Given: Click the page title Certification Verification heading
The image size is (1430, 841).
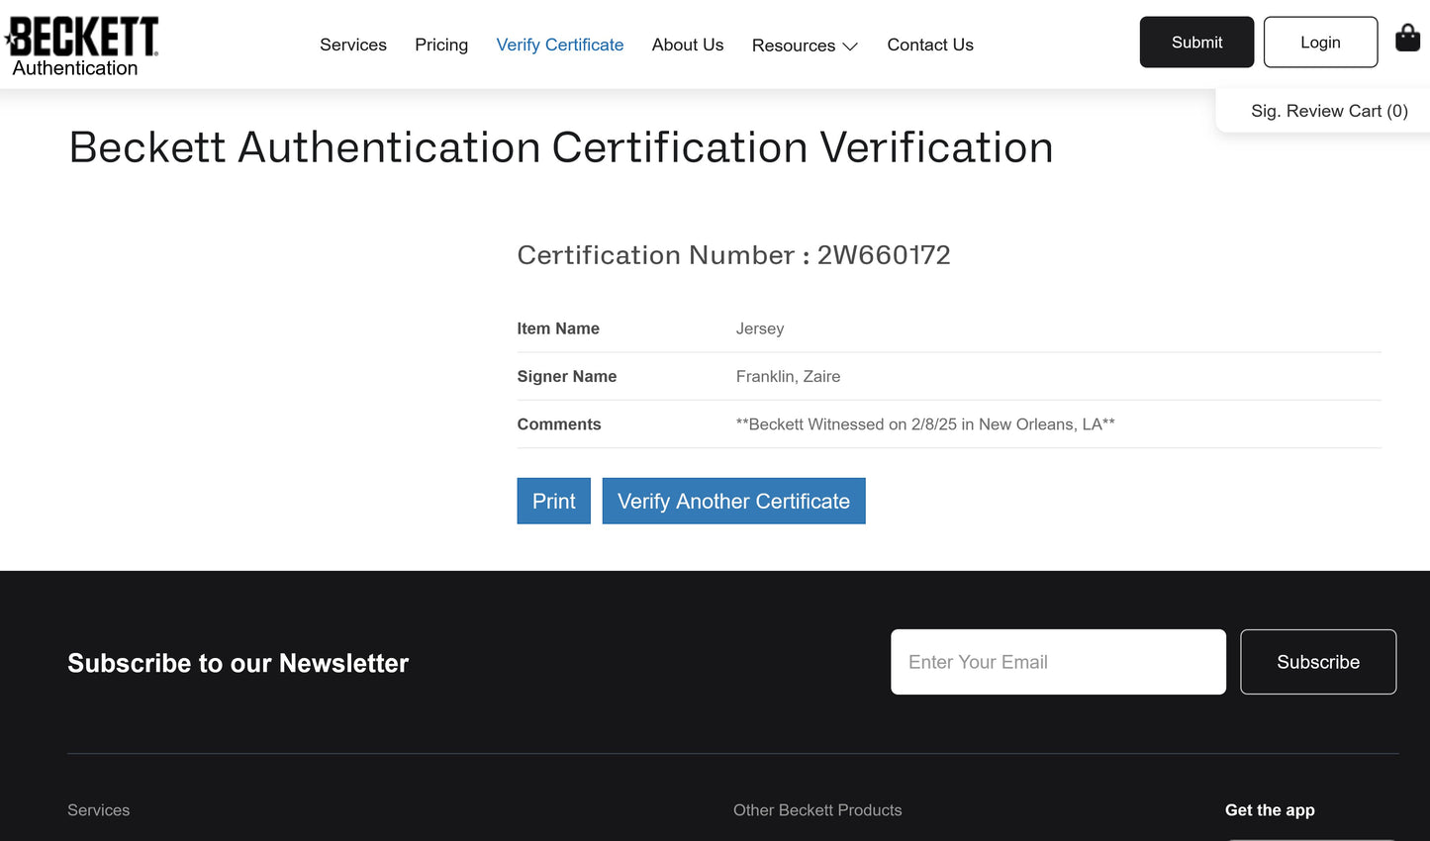Looking at the screenshot, I should point(561,147).
